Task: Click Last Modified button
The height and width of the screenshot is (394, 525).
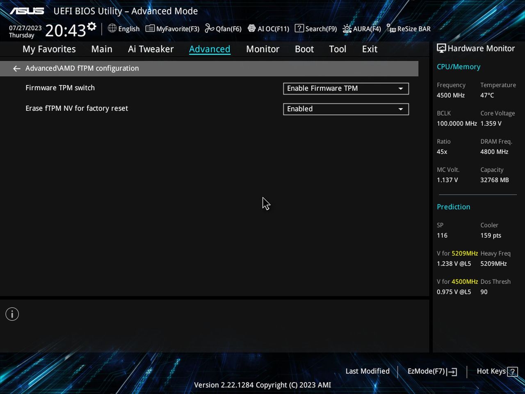Action: pos(367,371)
